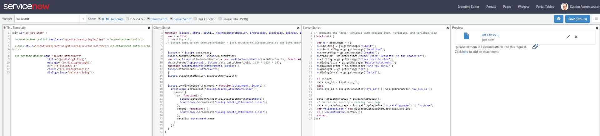Screen dimensions: 600x136
Task: Open the System Administrator user menu
Action: (x=580, y=7)
